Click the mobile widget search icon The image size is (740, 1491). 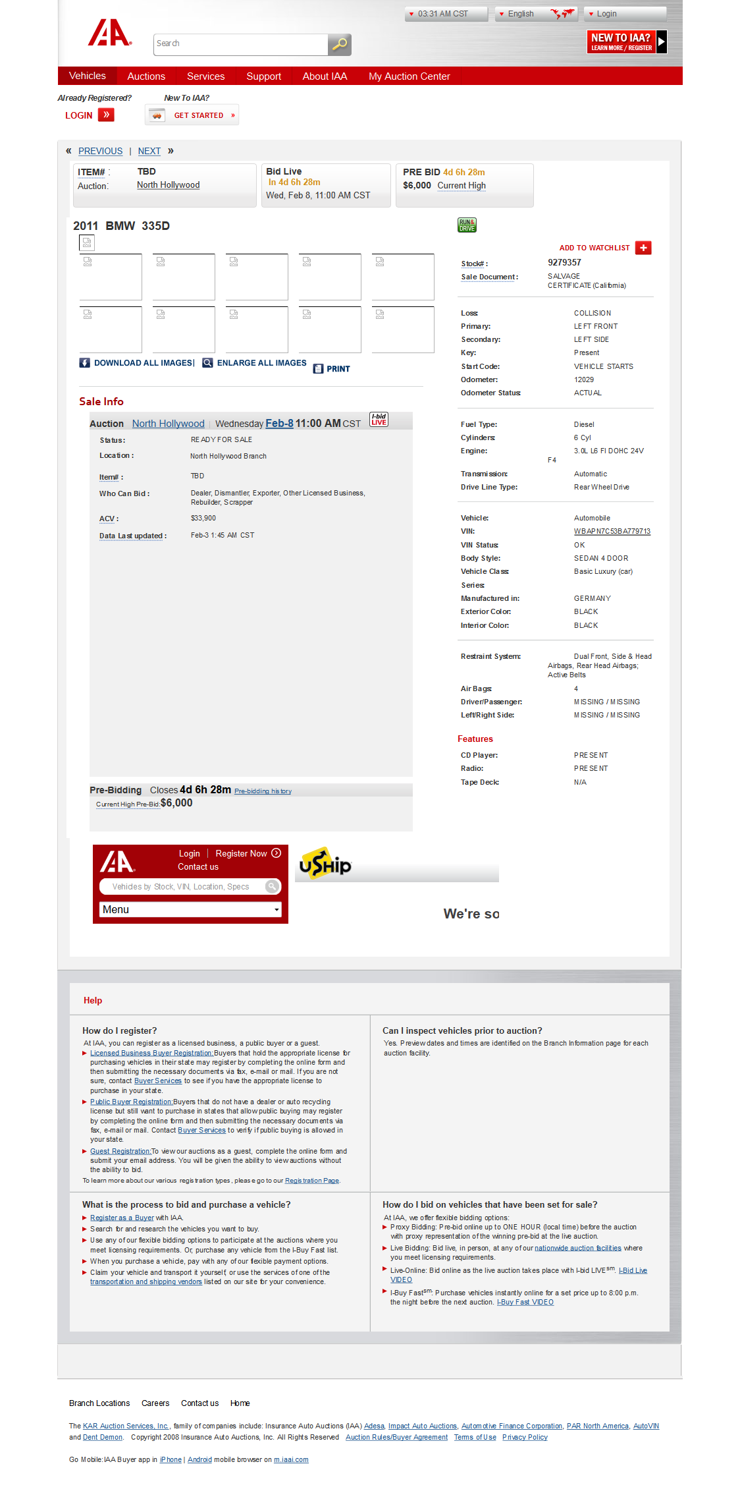273,887
